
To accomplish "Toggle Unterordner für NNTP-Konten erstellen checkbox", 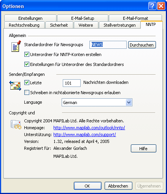I will click(x=27, y=55).
